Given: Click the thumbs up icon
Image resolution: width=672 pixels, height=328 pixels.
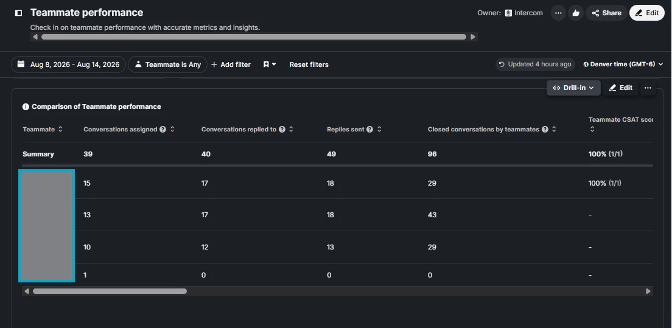Looking at the screenshot, I should (576, 13).
